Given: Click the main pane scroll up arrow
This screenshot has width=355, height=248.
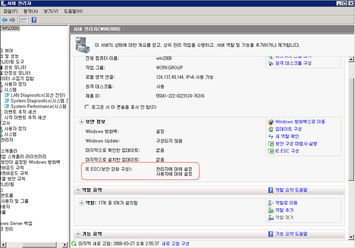Looking at the screenshot, I should pos(351,59).
